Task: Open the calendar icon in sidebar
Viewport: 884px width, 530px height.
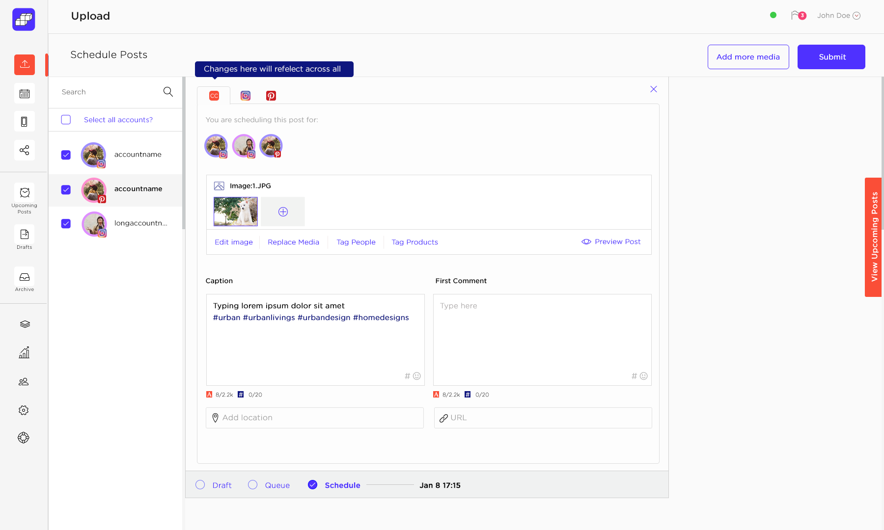Action: (25, 94)
